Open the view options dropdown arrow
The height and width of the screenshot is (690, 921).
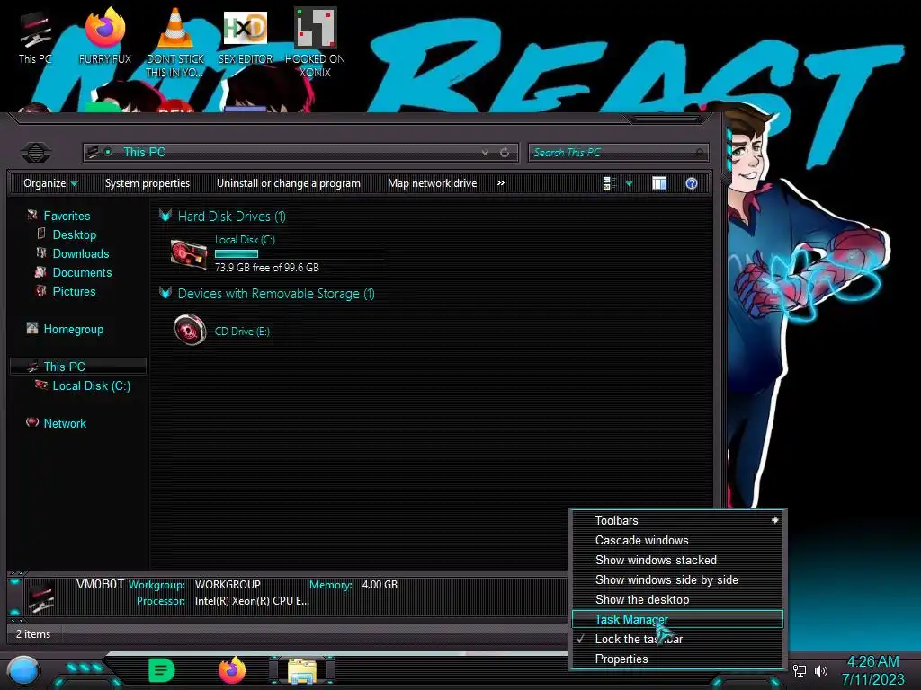coord(629,183)
